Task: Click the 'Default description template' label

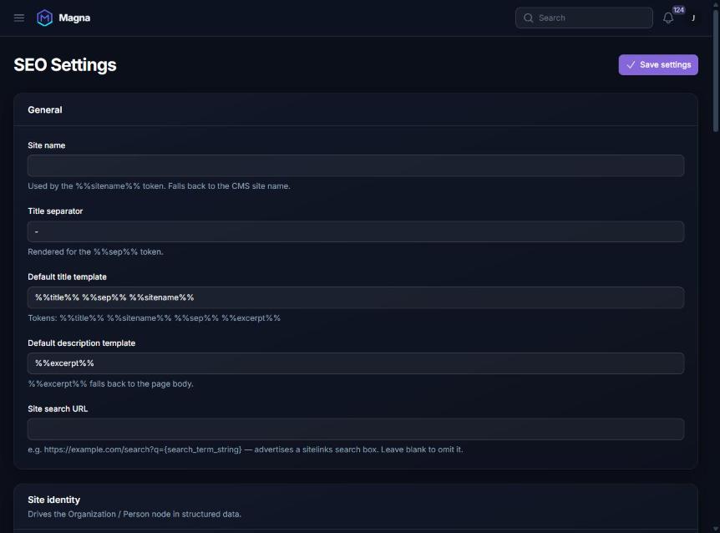Action: click(x=81, y=343)
